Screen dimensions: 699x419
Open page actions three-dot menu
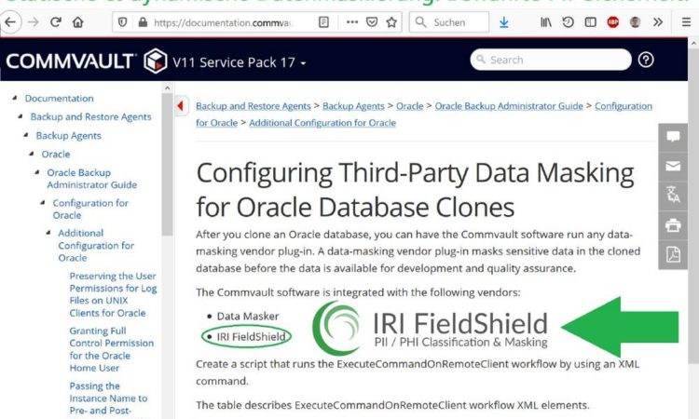[352, 21]
